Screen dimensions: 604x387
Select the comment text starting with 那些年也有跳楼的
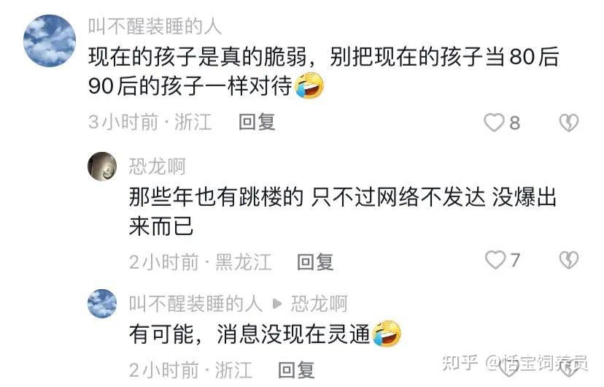pos(342,212)
